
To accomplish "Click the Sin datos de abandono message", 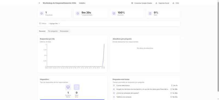I will (145, 48).
